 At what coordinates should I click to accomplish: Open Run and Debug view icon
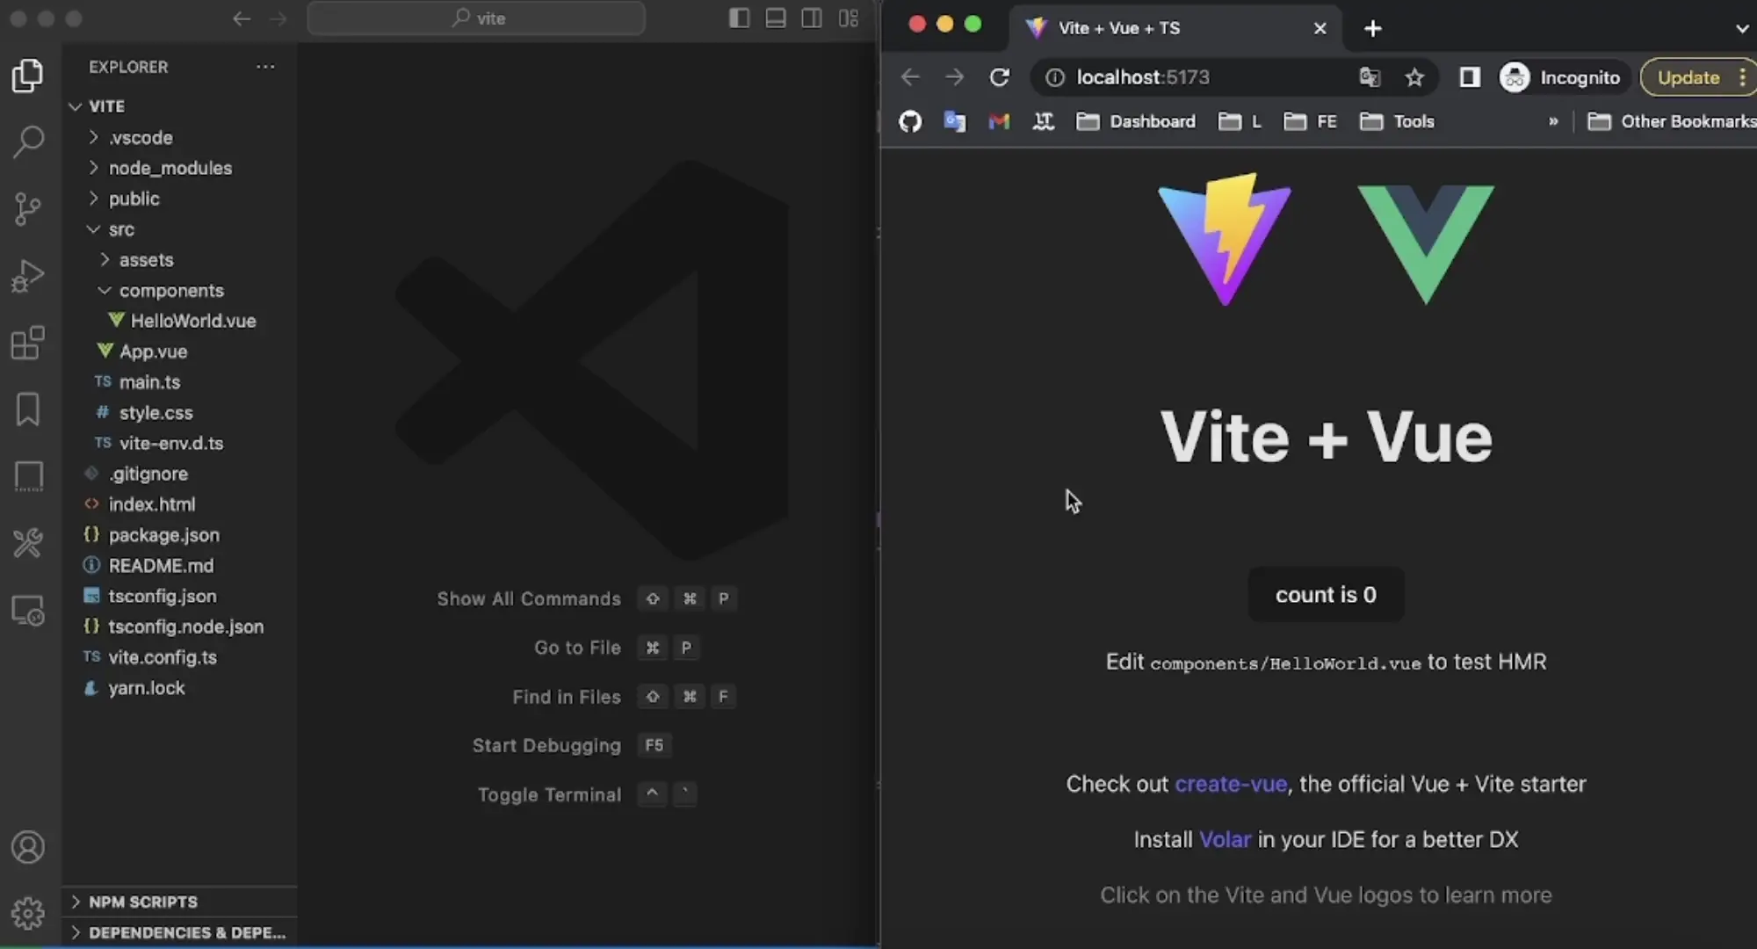[x=28, y=275]
